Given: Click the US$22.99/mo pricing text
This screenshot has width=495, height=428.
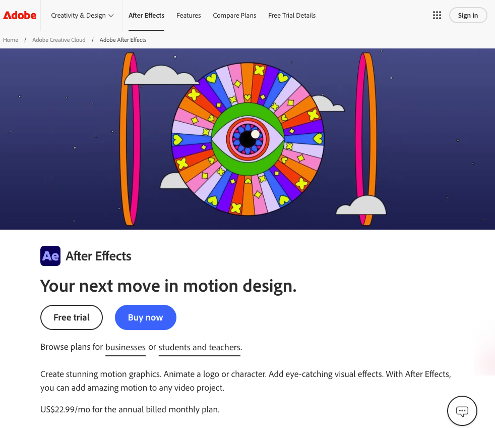Looking at the screenshot, I should [x=130, y=409].
